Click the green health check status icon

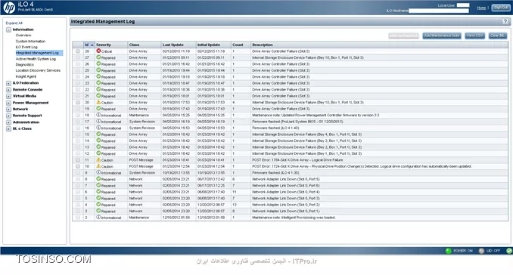(509, 251)
